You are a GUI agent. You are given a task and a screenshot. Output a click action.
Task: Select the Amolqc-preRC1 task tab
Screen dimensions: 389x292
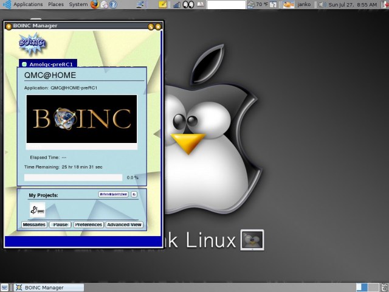tap(48, 64)
